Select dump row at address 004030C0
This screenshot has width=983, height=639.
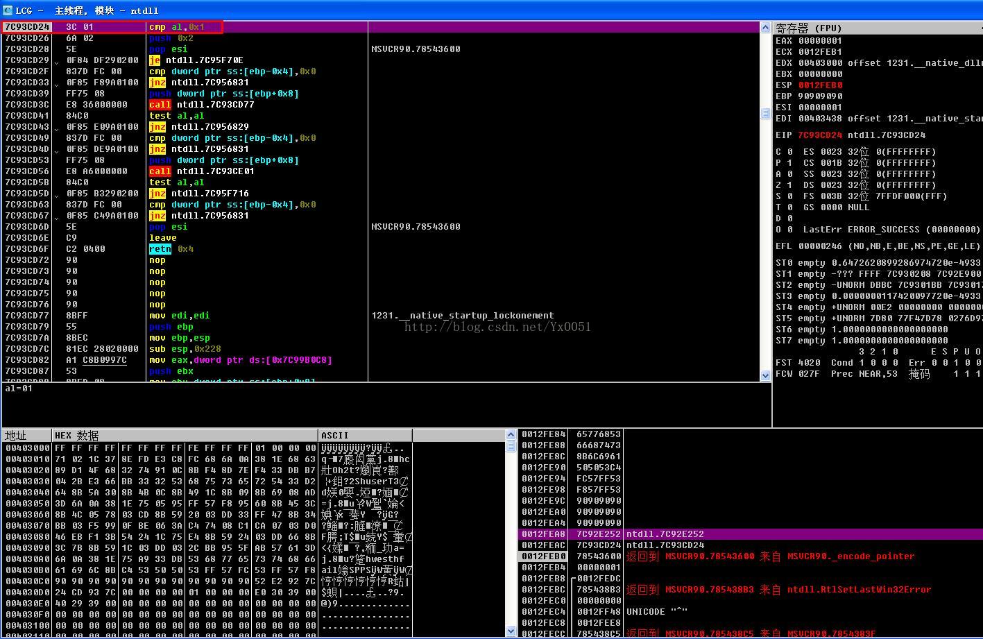[207, 581]
